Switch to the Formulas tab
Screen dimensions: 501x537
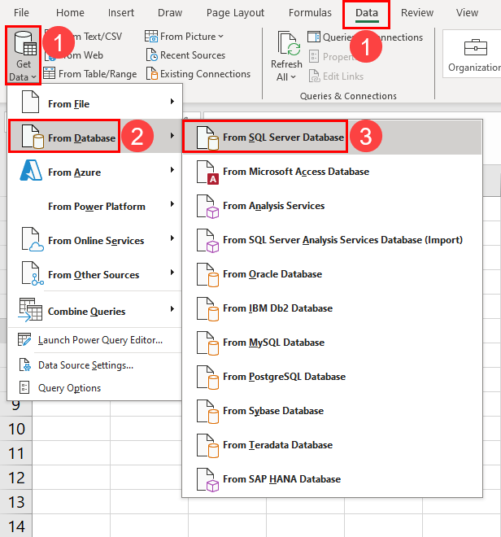pyautogui.click(x=310, y=13)
